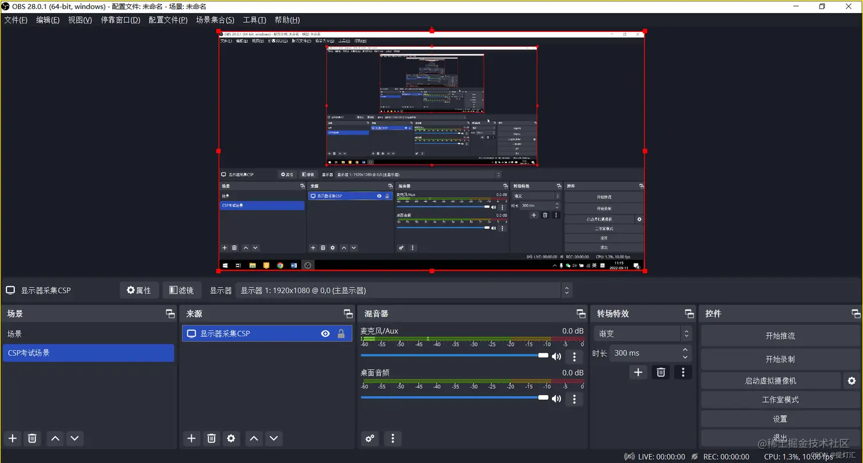Screen dimensions: 863x463
Task: Pop out the 控件 dock panel
Action: (856, 313)
